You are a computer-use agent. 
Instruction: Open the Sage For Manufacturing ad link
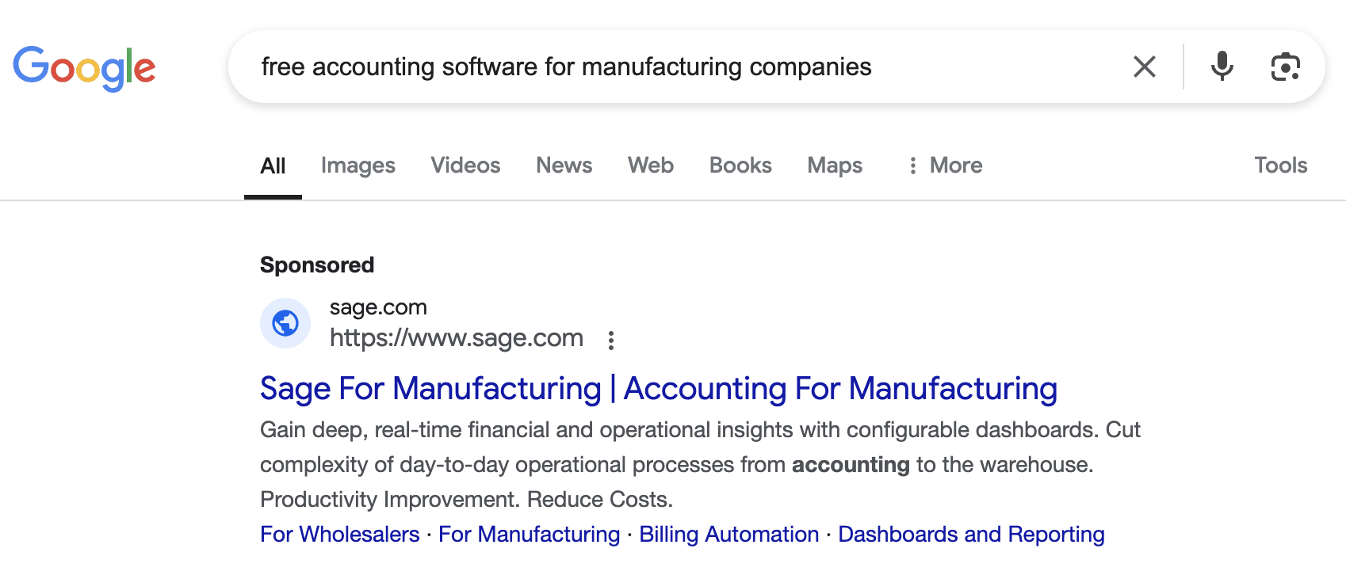pyautogui.click(x=658, y=388)
